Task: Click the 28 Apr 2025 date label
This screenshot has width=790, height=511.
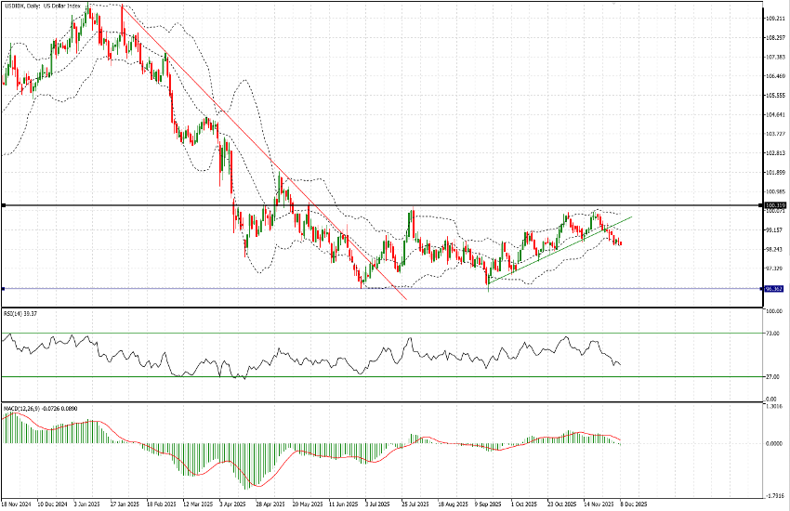Action: (269, 504)
